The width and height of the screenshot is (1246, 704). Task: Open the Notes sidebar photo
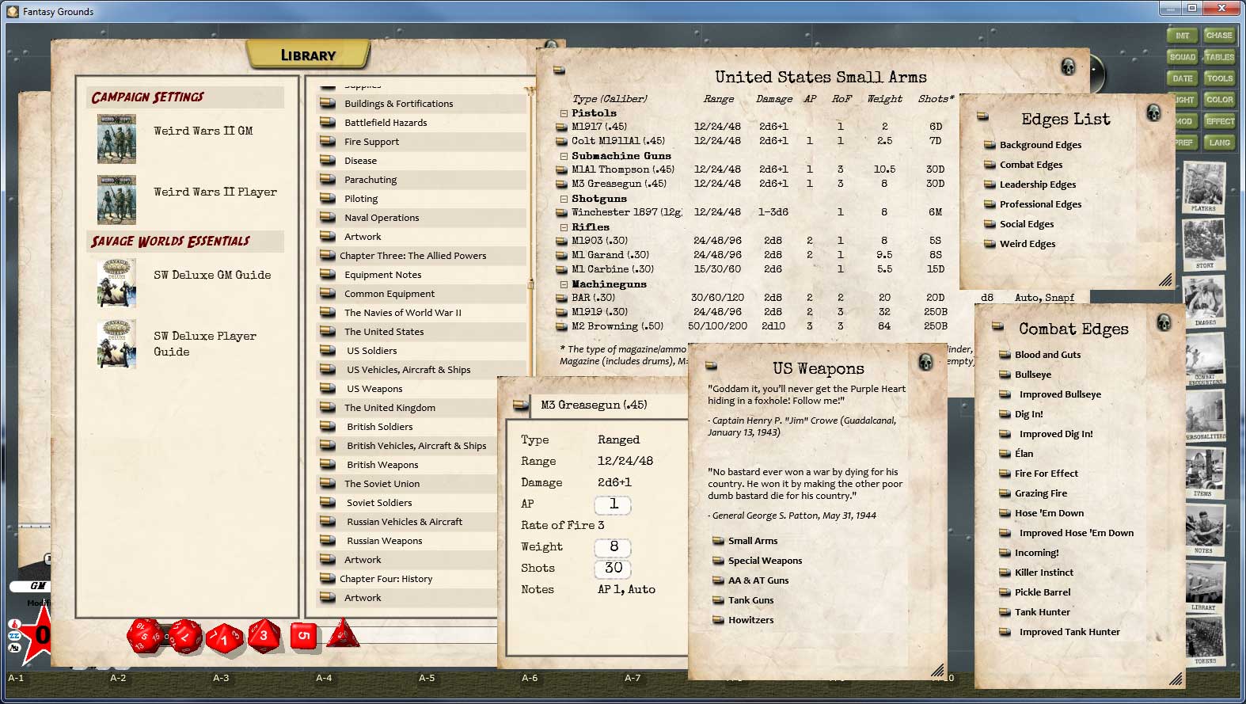click(x=1204, y=528)
